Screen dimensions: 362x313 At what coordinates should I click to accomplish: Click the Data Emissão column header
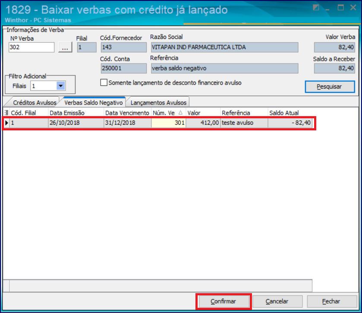[76, 113]
